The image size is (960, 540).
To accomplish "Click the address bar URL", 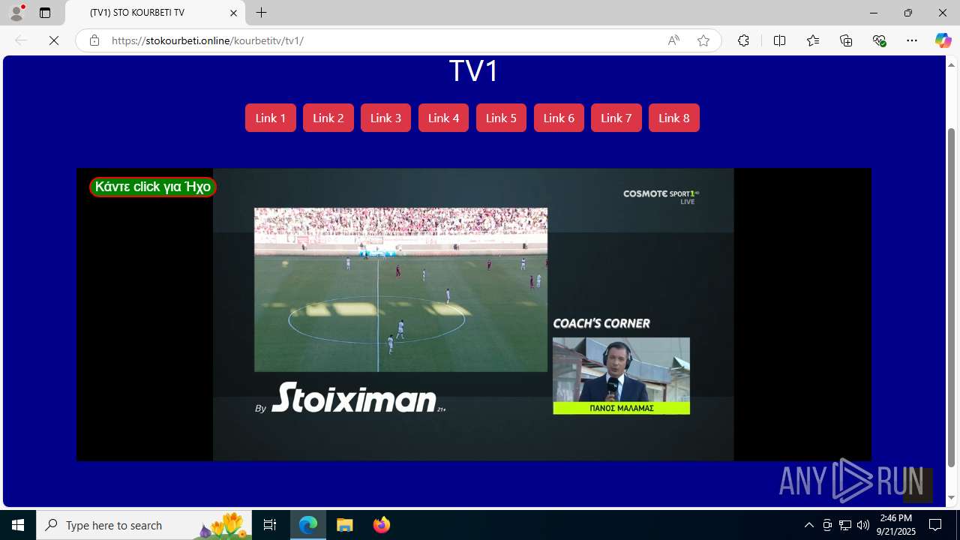I will (x=208, y=40).
